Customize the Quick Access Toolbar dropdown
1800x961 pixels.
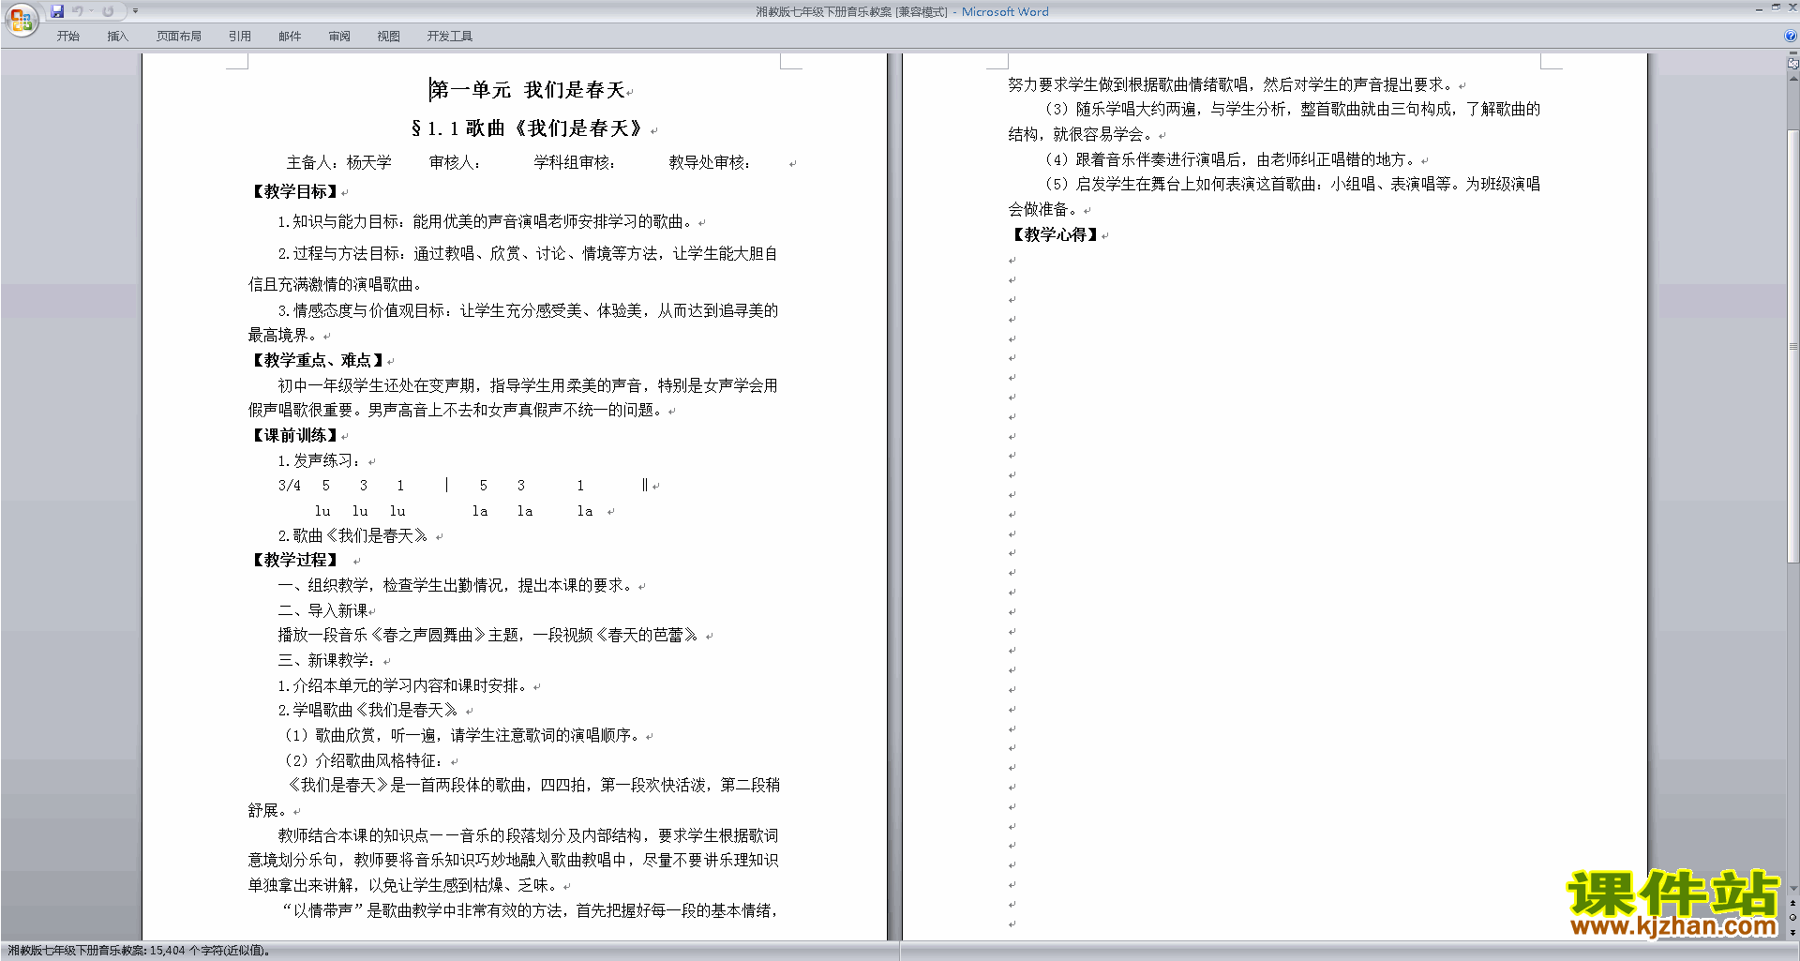pyautogui.click(x=135, y=11)
